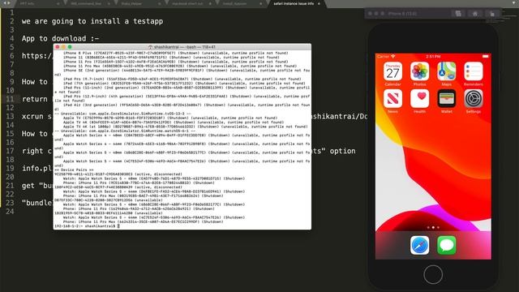The image size is (519, 292).
Task: Close the 'safari instance issue info' tab
Action: click(x=319, y=3)
